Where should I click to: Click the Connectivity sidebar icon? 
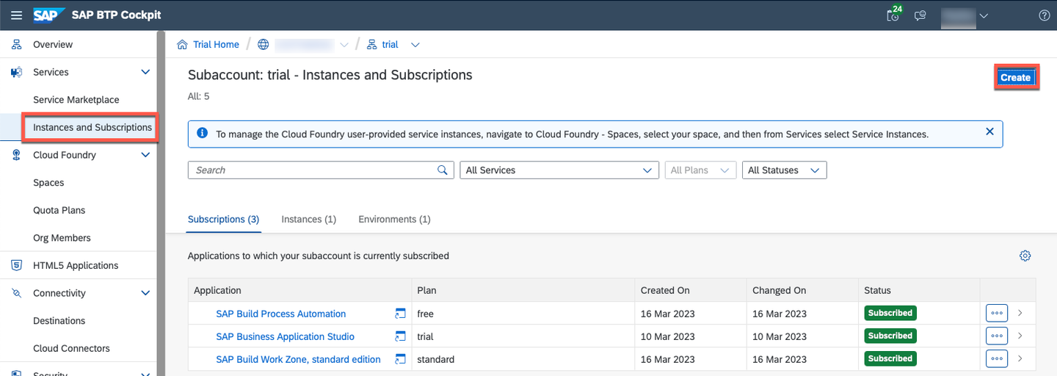pyautogui.click(x=16, y=293)
